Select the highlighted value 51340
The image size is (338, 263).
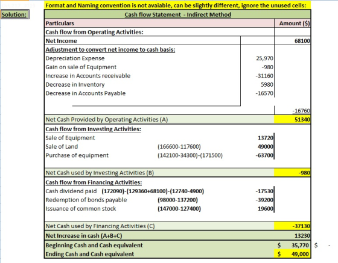292,120
